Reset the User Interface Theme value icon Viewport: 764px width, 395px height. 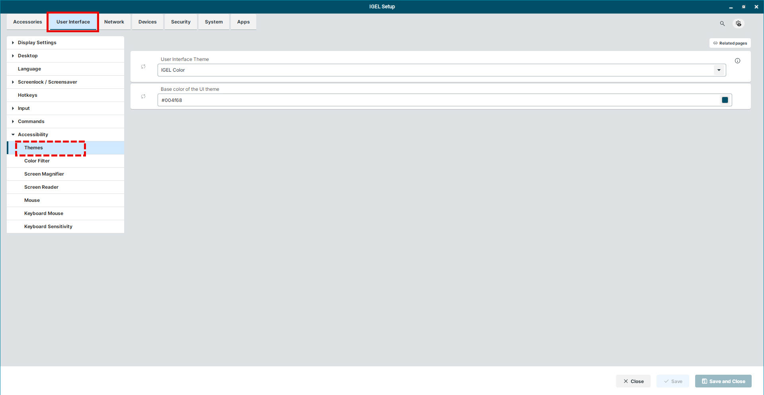pyautogui.click(x=143, y=67)
